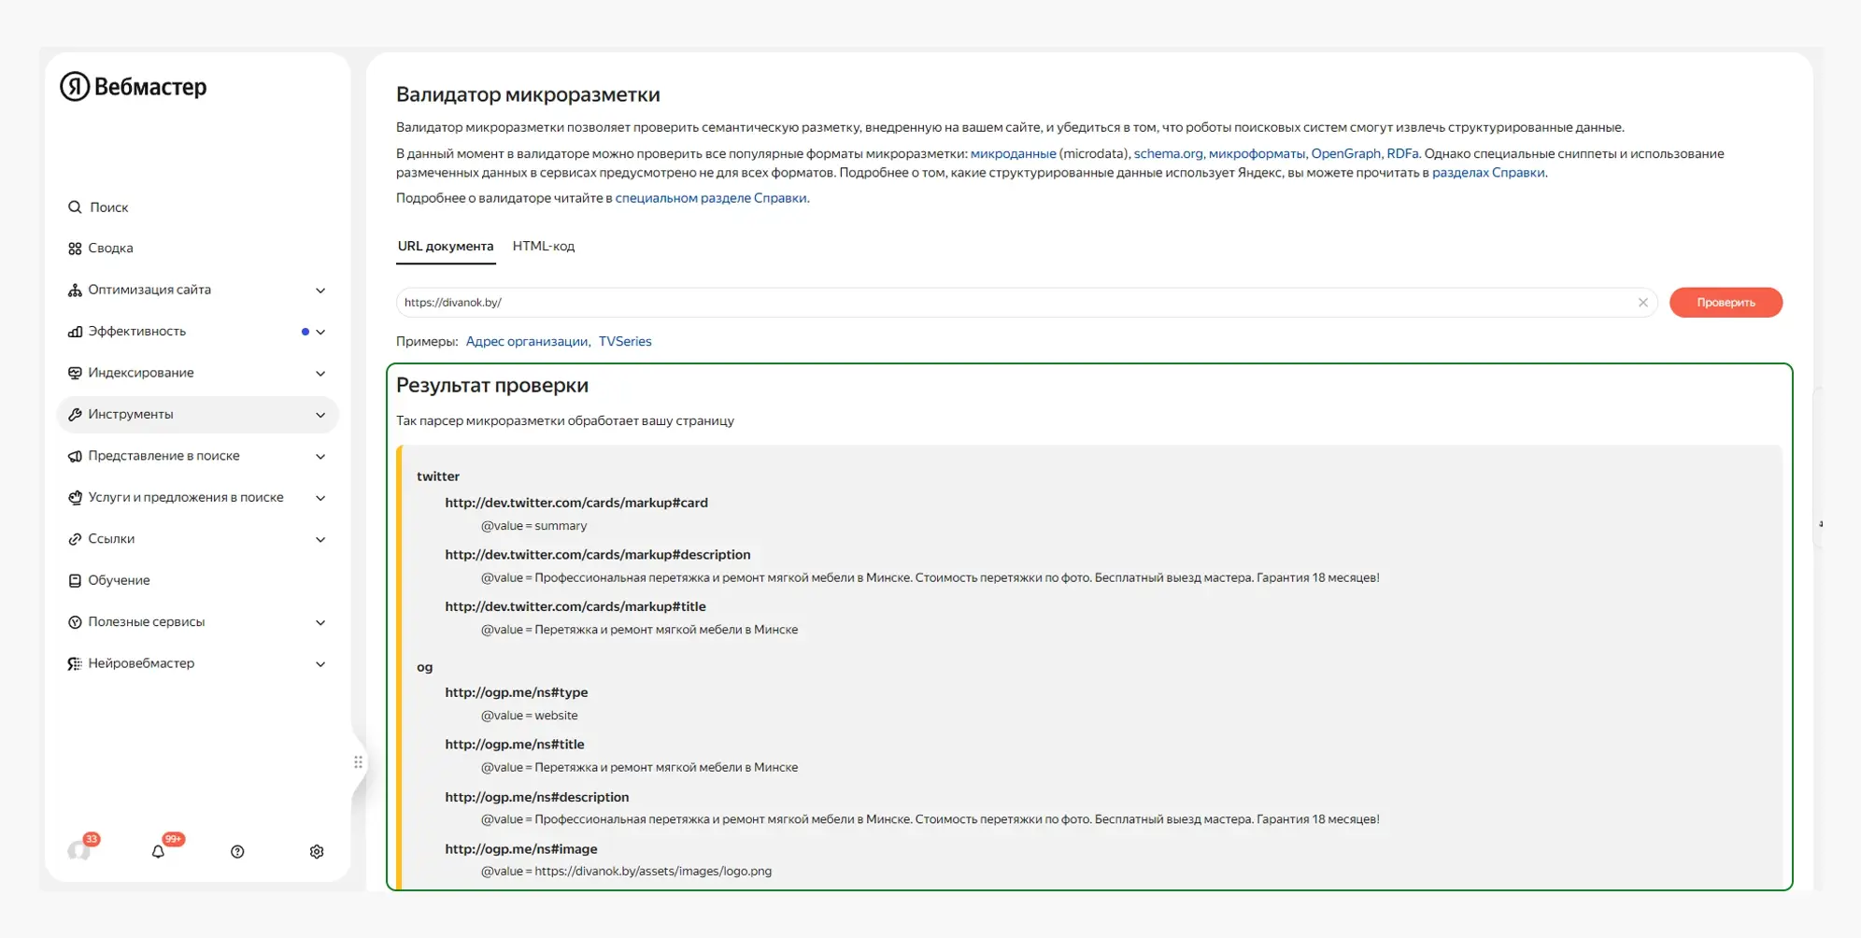This screenshot has width=1861, height=938.
Task: Click the http://ogp.me/ns#type property line
Action: [517, 692]
